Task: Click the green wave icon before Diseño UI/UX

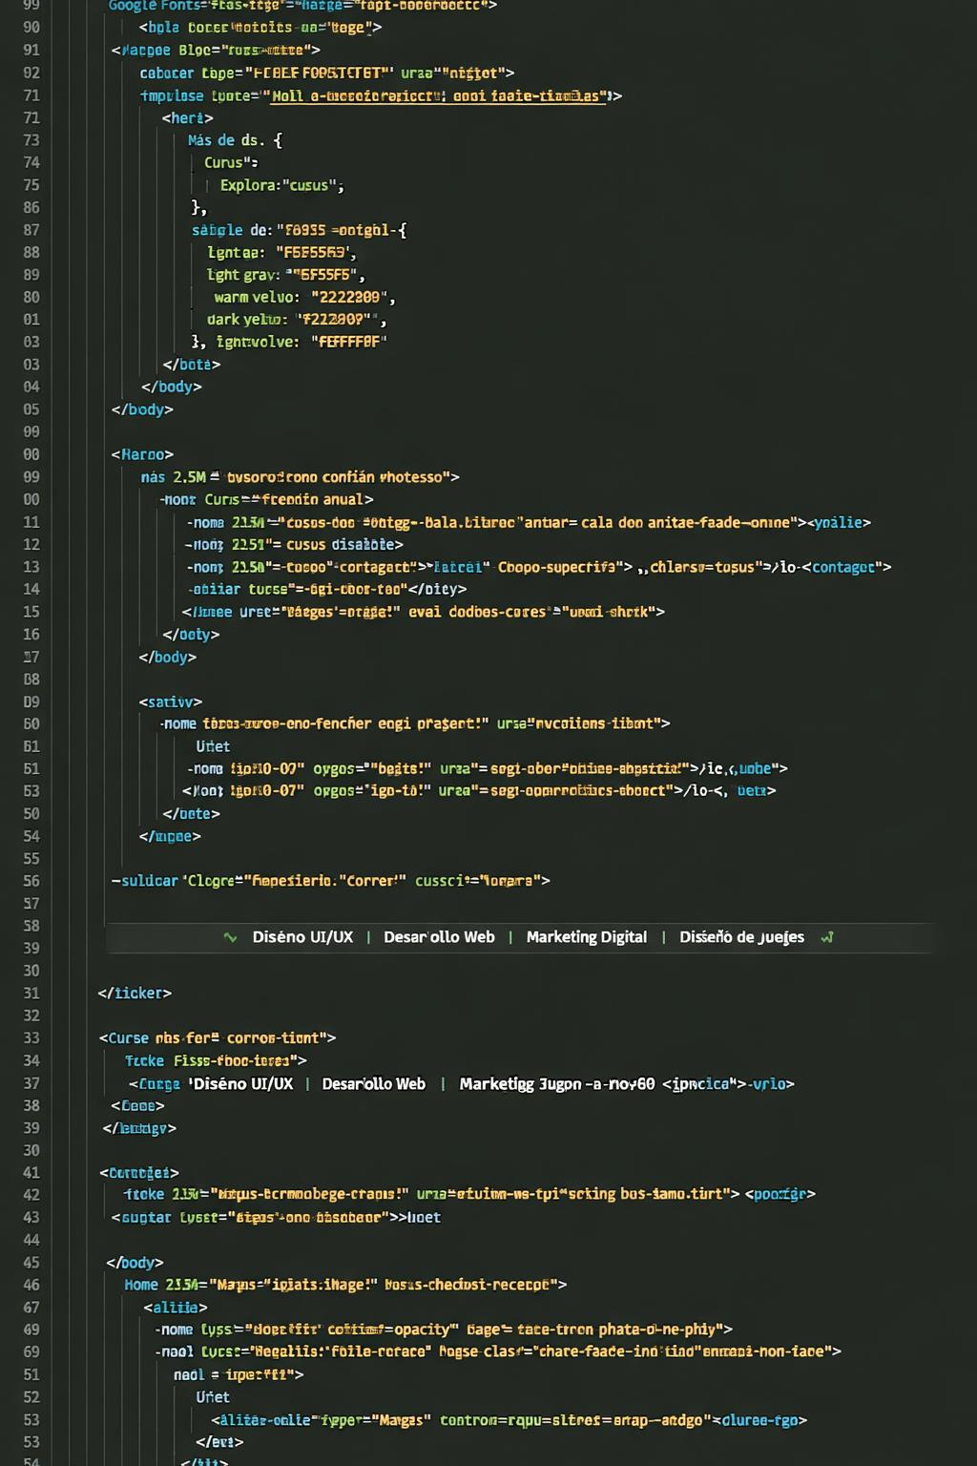Action: [230, 937]
